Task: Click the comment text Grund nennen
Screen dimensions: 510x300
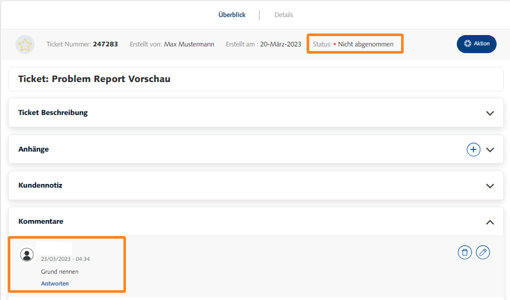Action: click(x=59, y=272)
